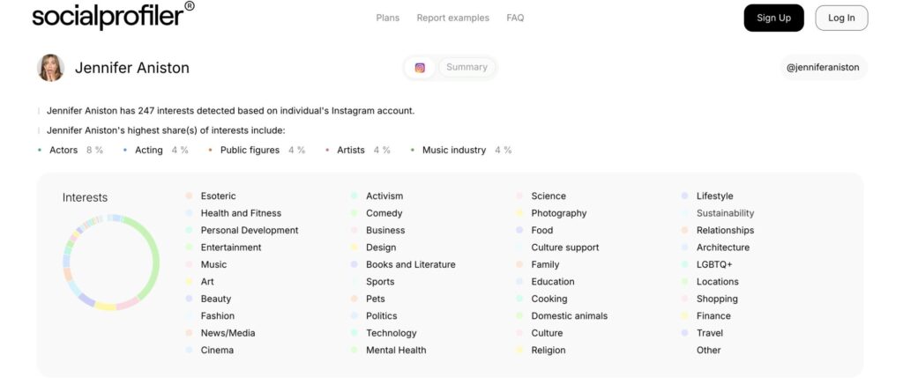
Task: Select the Summary tab
Action: (466, 68)
